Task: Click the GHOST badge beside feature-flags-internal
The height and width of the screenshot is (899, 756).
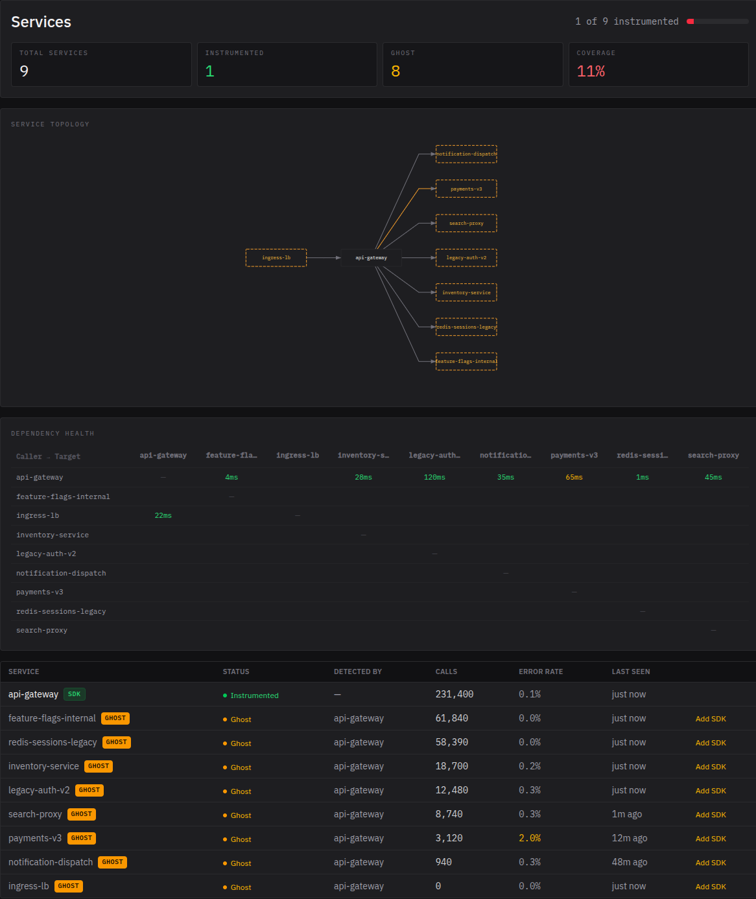Action: tap(115, 718)
